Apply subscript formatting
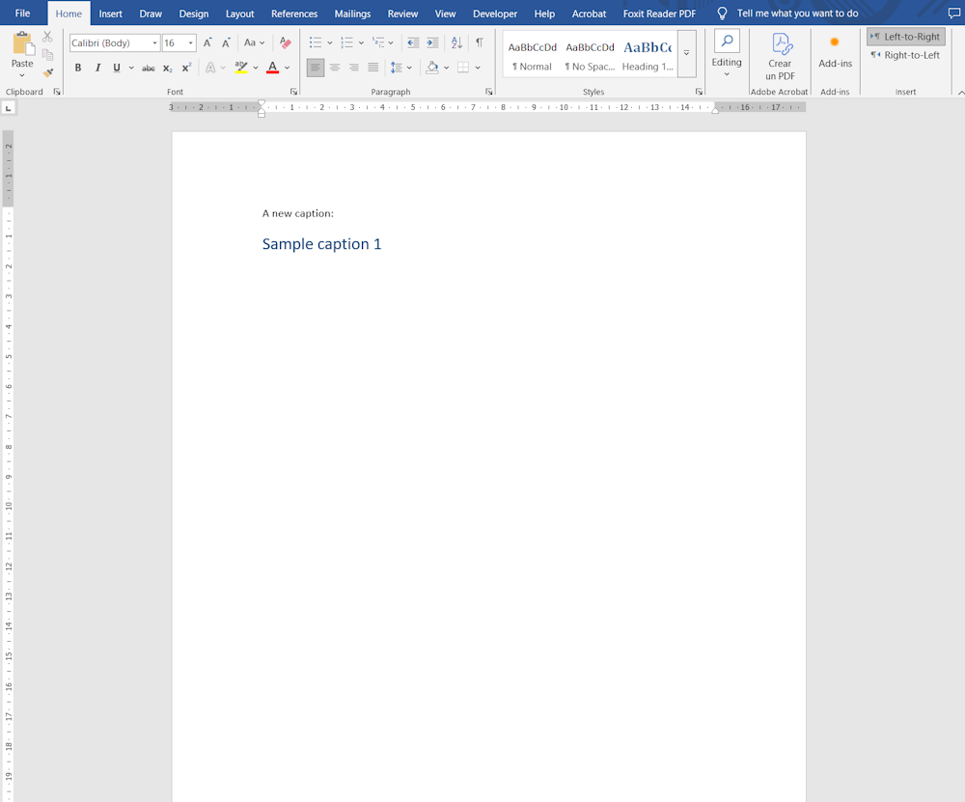This screenshot has height=802, width=965. point(167,68)
